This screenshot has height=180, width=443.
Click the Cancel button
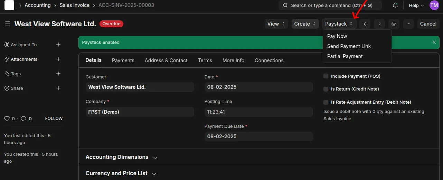pyautogui.click(x=428, y=24)
